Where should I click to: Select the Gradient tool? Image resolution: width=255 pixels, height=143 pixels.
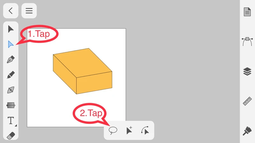[11, 105]
